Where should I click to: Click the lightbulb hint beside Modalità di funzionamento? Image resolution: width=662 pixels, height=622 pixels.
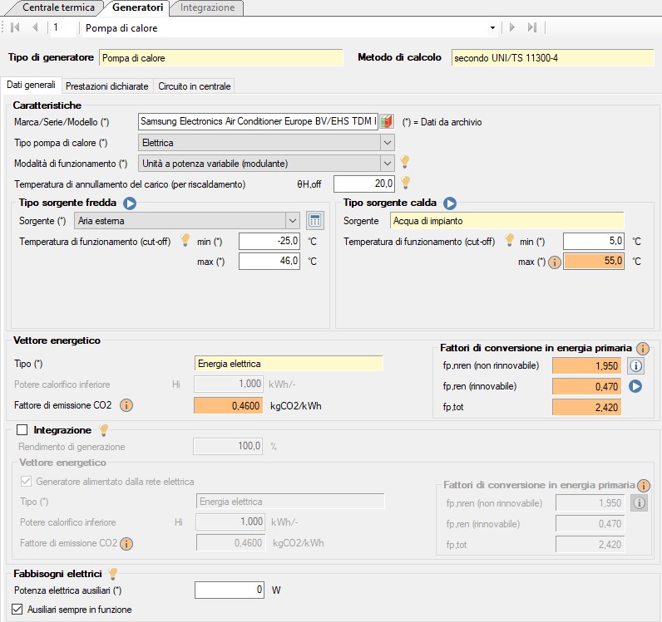coord(406,162)
